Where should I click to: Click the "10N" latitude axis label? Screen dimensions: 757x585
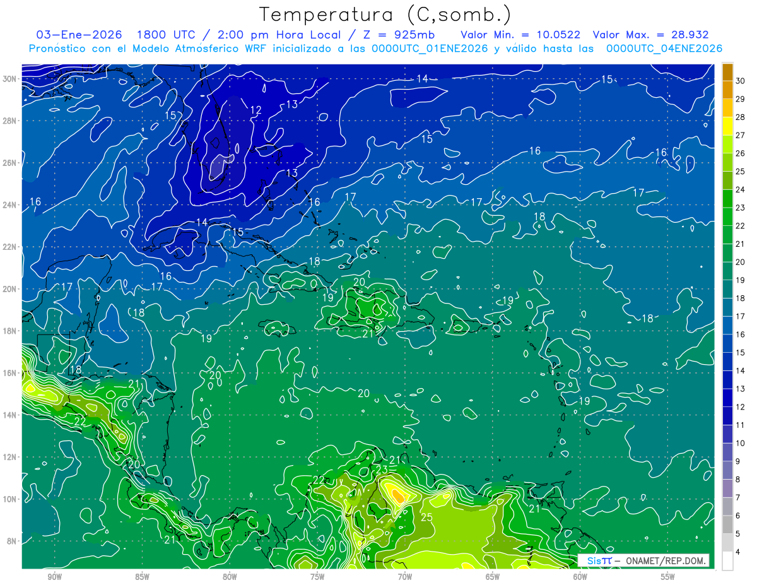[x=9, y=499]
